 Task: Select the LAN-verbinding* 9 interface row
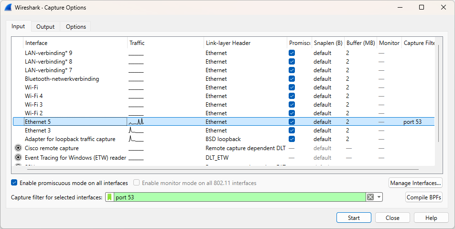pos(224,53)
